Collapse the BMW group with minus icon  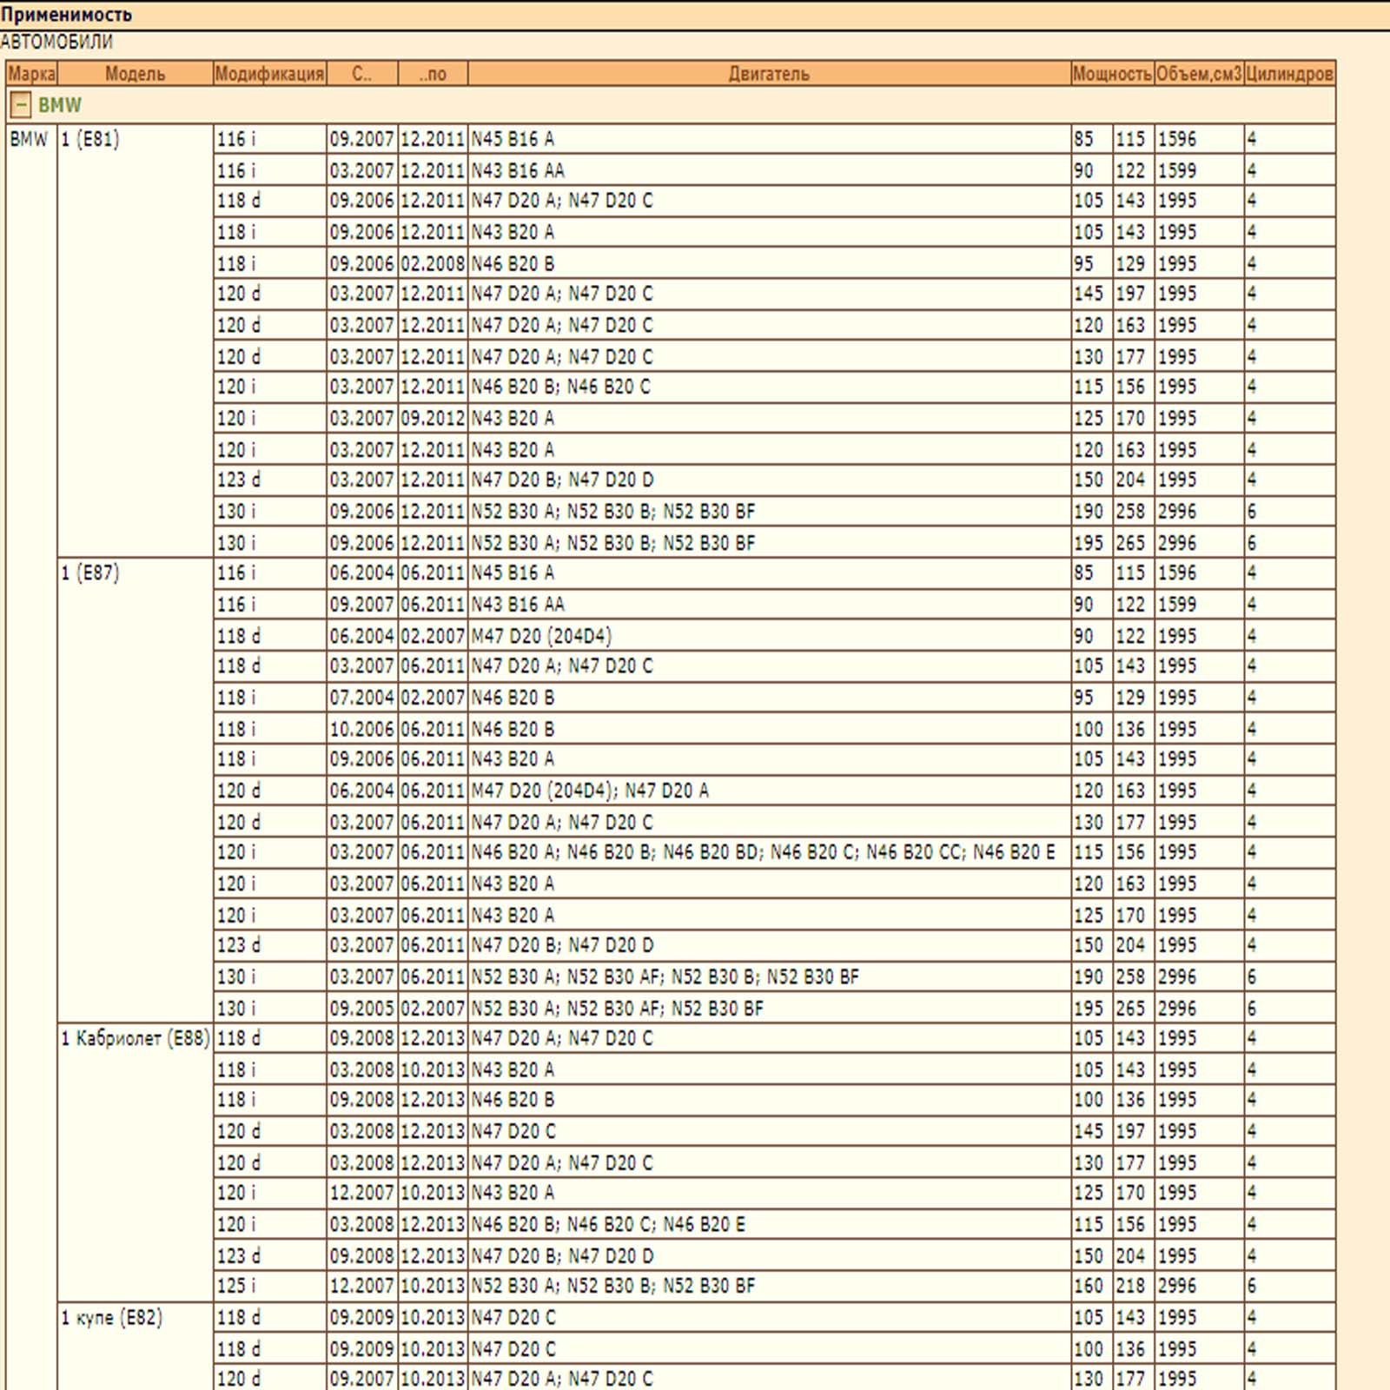(x=20, y=106)
